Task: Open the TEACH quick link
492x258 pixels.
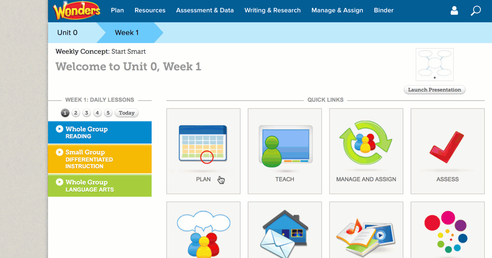Action: 285,151
